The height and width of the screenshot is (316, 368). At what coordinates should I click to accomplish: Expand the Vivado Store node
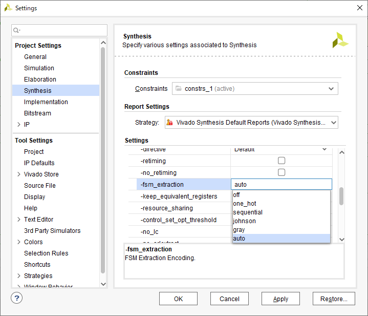[x=19, y=174]
